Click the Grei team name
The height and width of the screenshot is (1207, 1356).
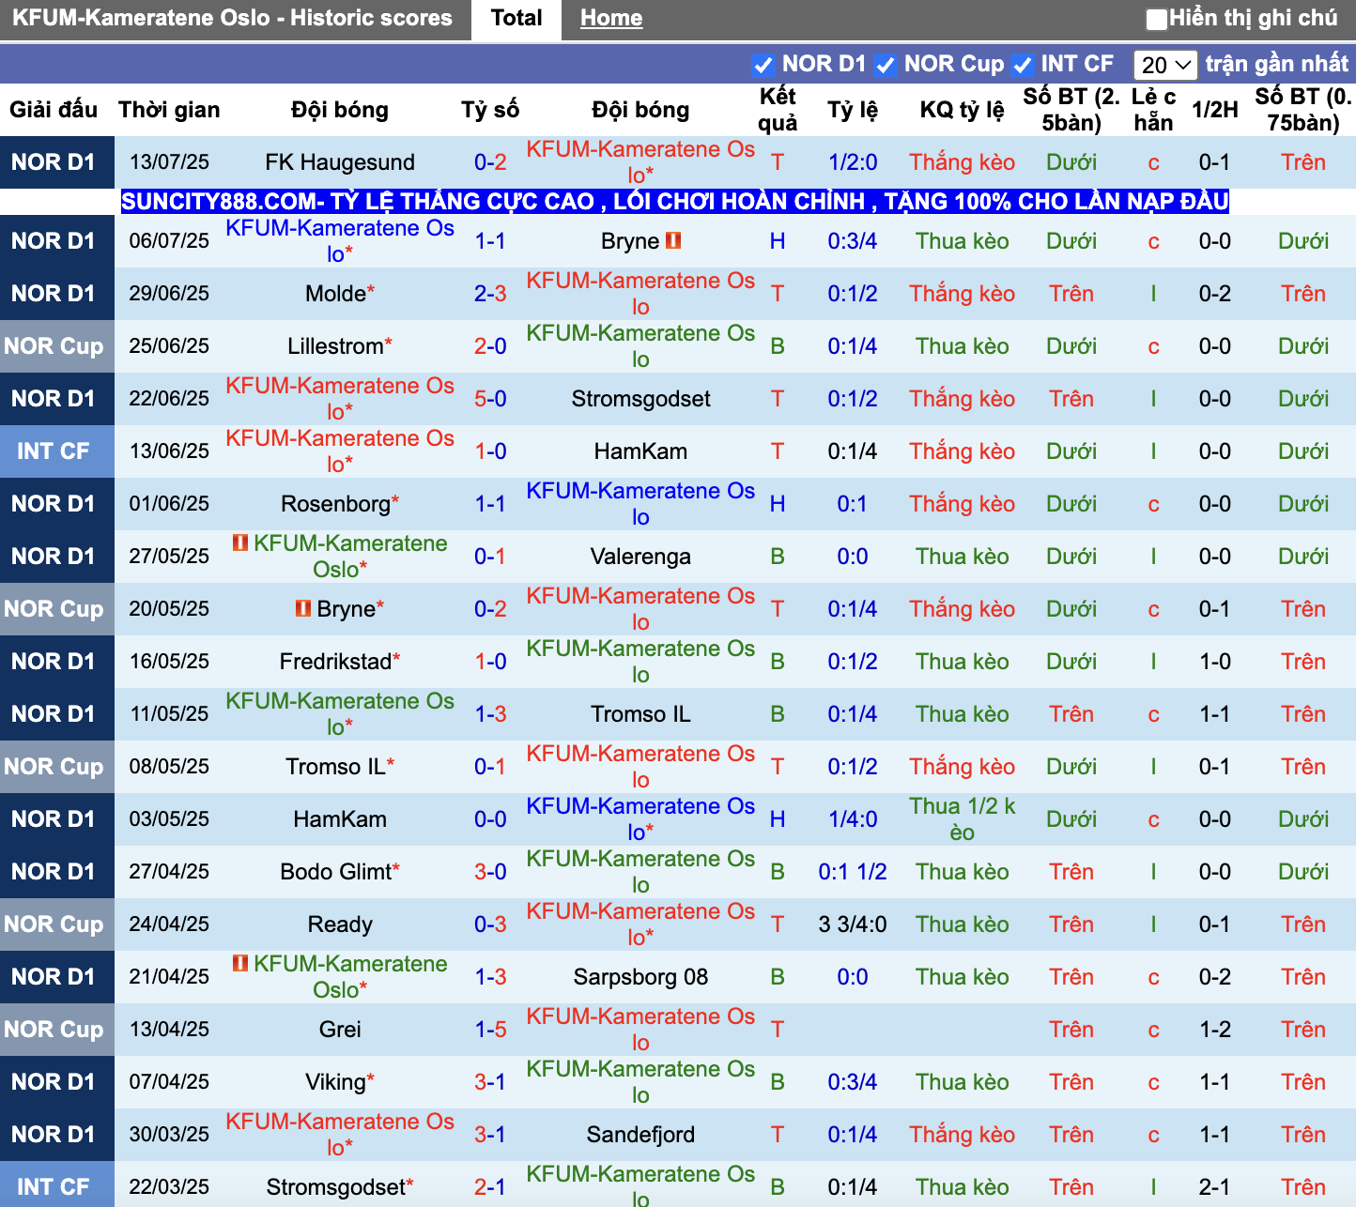(340, 1030)
